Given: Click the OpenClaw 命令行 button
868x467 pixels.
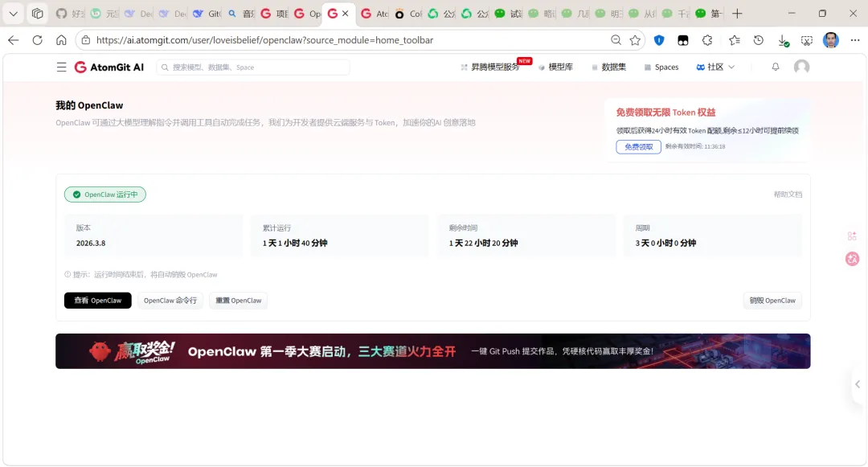Looking at the screenshot, I should (170, 301).
